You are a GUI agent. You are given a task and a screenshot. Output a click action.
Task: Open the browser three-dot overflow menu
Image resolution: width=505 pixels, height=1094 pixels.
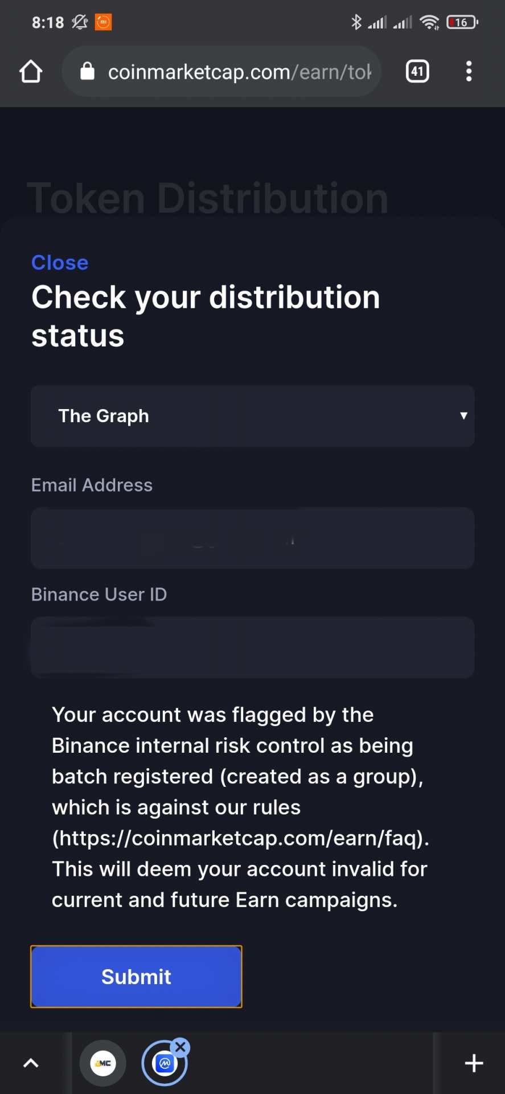(469, 71)
